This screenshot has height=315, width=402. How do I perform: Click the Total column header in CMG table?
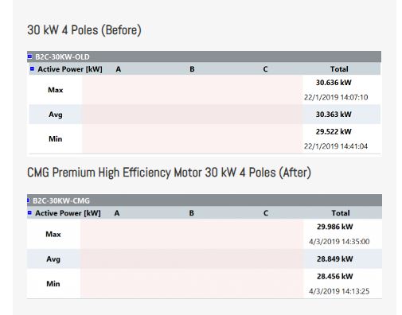341,213
